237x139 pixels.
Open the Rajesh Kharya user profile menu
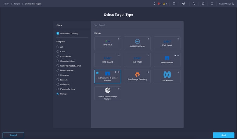tap(226, 4)
